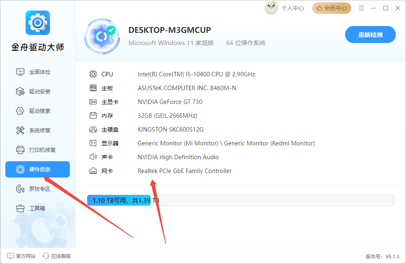Screen dimensions: 406x264
Task: Click the 网卡 label
Action: 107,171
